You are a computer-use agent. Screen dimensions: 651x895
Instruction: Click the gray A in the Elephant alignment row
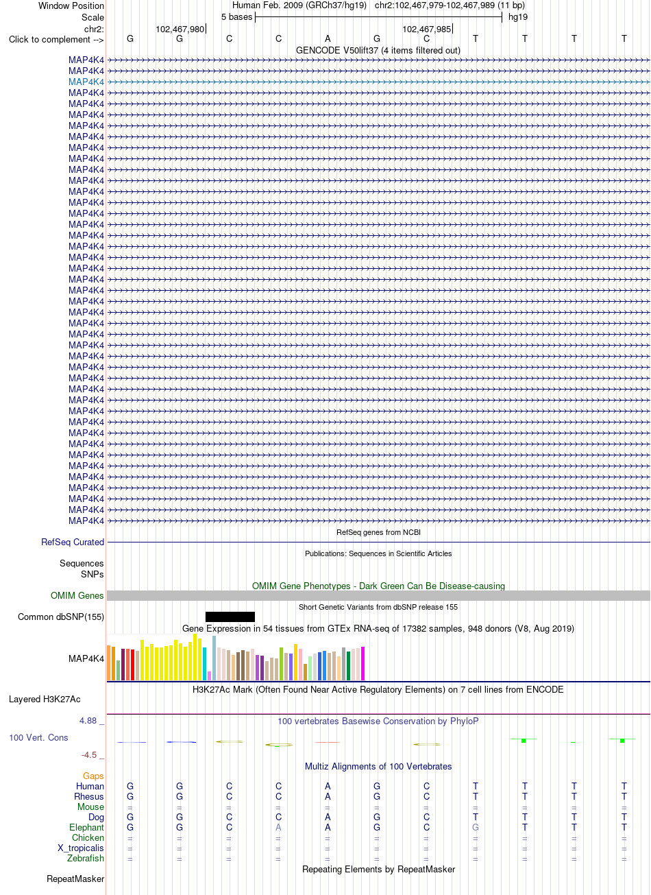[x=278, y=827]
